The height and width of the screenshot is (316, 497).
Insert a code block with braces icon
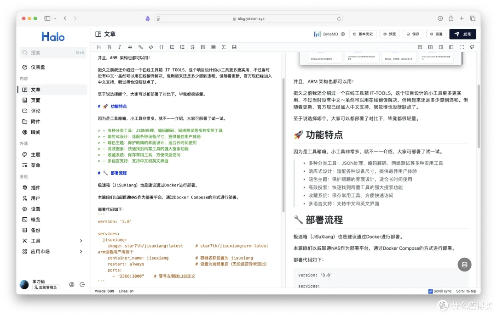(x=162, y=47)
